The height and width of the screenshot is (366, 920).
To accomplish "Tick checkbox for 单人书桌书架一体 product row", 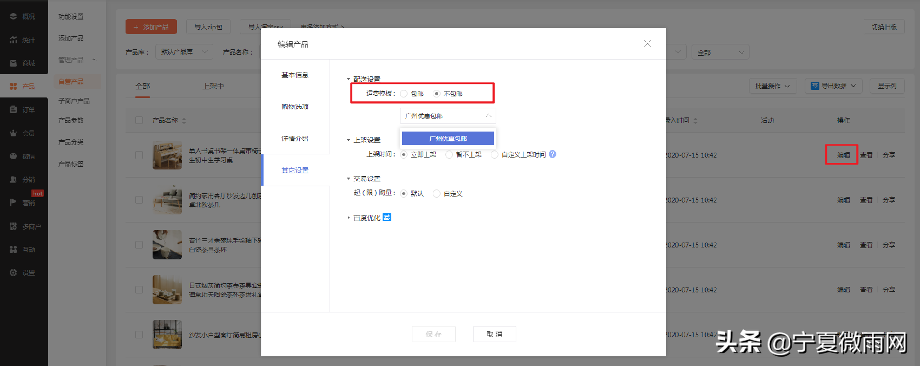I will click(x=139, y=155).
